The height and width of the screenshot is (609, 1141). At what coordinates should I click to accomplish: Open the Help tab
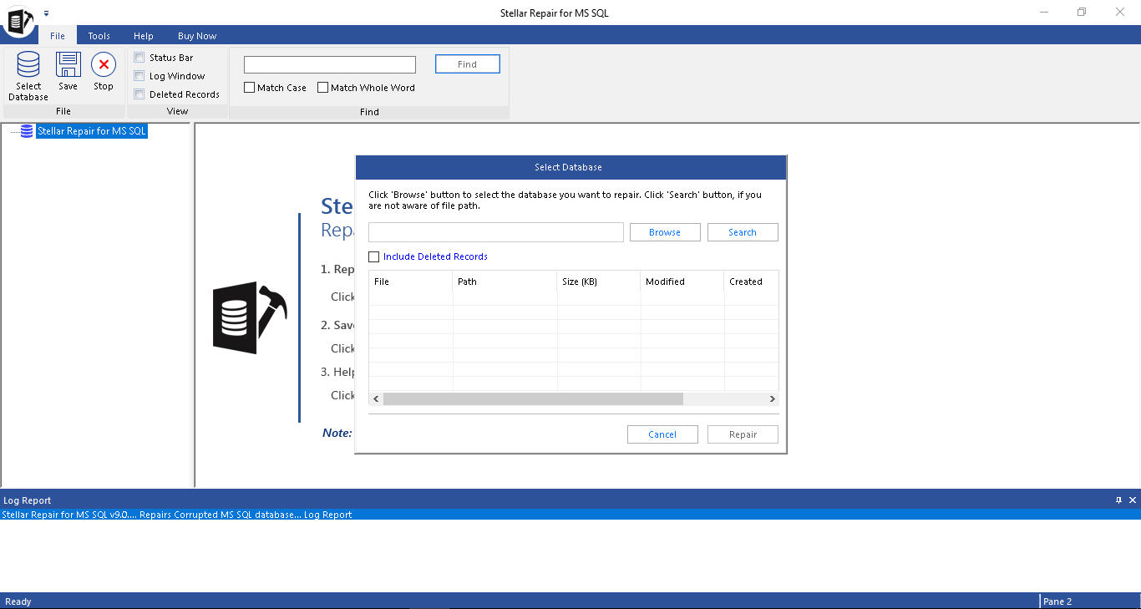pos(144,36)
